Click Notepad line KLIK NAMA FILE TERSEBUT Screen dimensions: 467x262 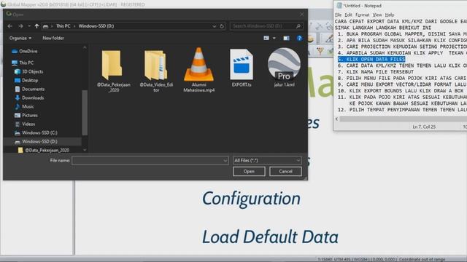click(x=376, y=72)
